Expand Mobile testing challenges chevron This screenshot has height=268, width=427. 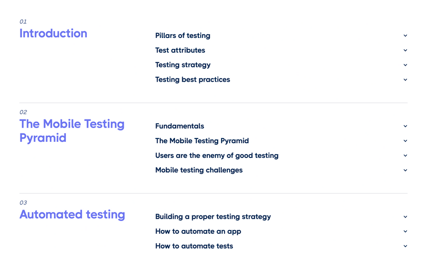(405, 170)
